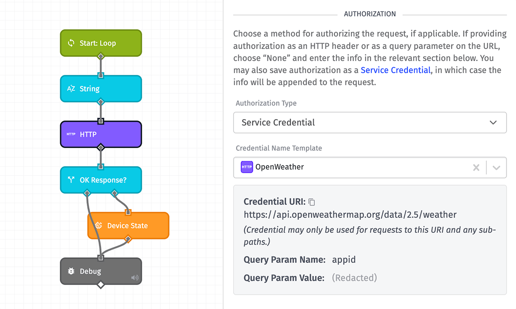Clear the OpenWeather credential with the X

pos(476,167)
